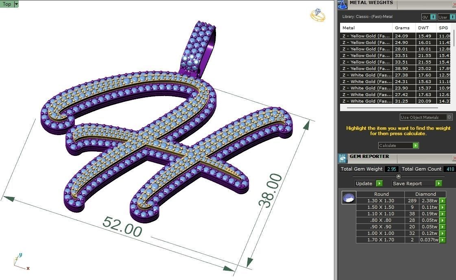456x280 pixels.
Task: Click green arrow for 1.50 X 1.50 row
Action: point(442,207)
